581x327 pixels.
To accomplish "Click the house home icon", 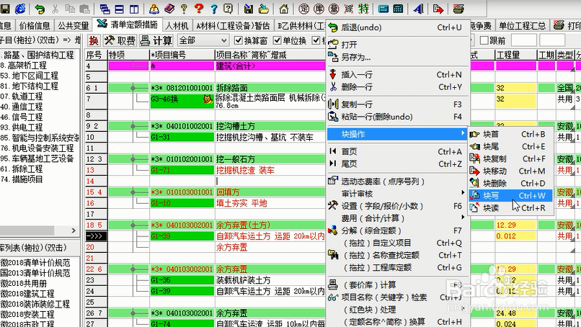I will tap(284, 9).
